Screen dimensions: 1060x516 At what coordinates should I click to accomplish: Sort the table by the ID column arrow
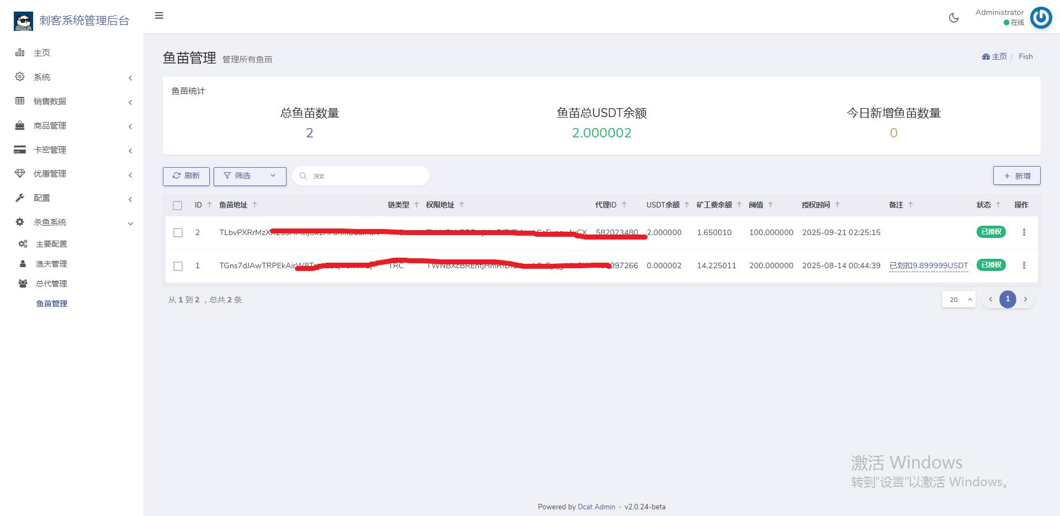coord(209,205)
